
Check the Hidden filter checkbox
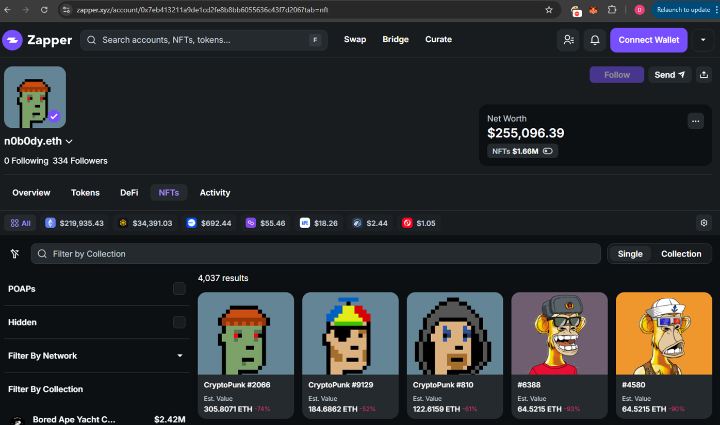179,322
